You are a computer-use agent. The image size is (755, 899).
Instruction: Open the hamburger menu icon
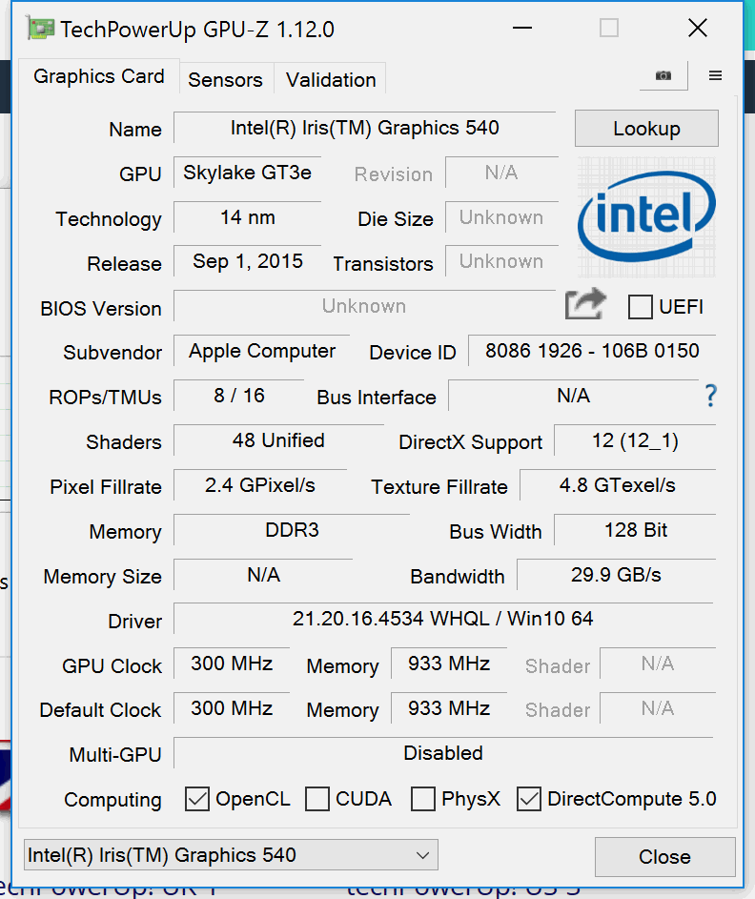[715, 76]
